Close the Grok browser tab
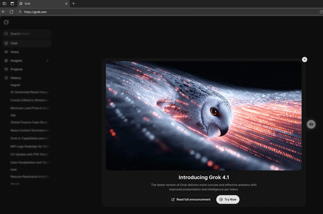This screenshot has width=323, height=214. click(x=66, y=4)
